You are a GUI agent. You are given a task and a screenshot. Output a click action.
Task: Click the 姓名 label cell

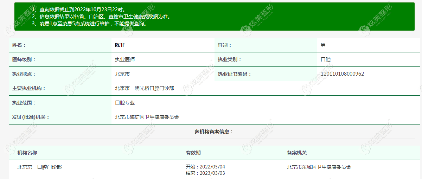coord(60,45)
